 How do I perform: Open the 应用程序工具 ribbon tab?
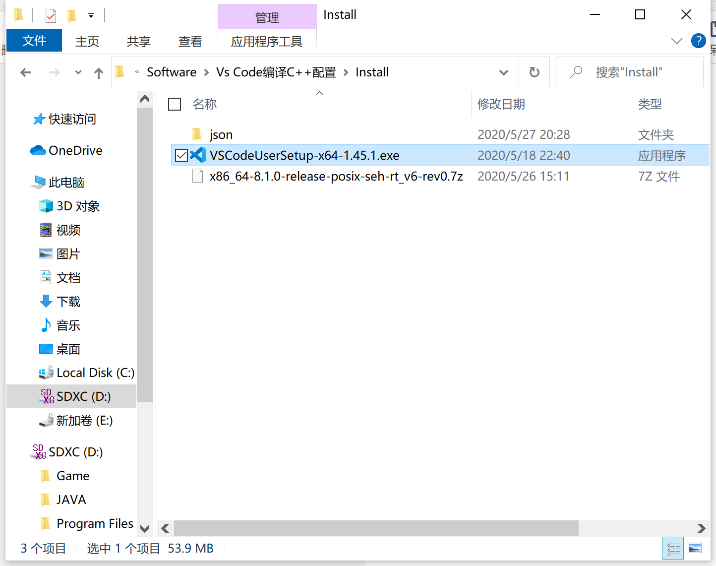267,41
